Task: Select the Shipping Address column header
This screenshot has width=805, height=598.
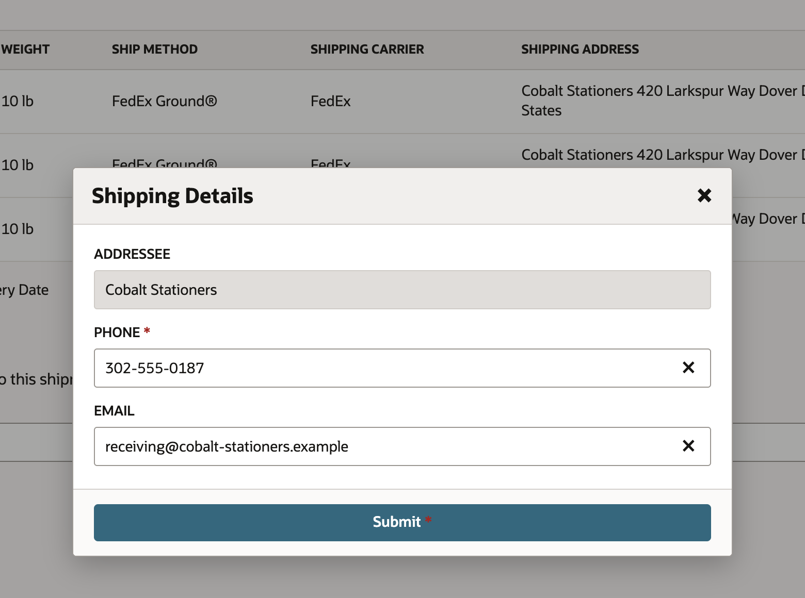Action: click(x=580, y=49)
